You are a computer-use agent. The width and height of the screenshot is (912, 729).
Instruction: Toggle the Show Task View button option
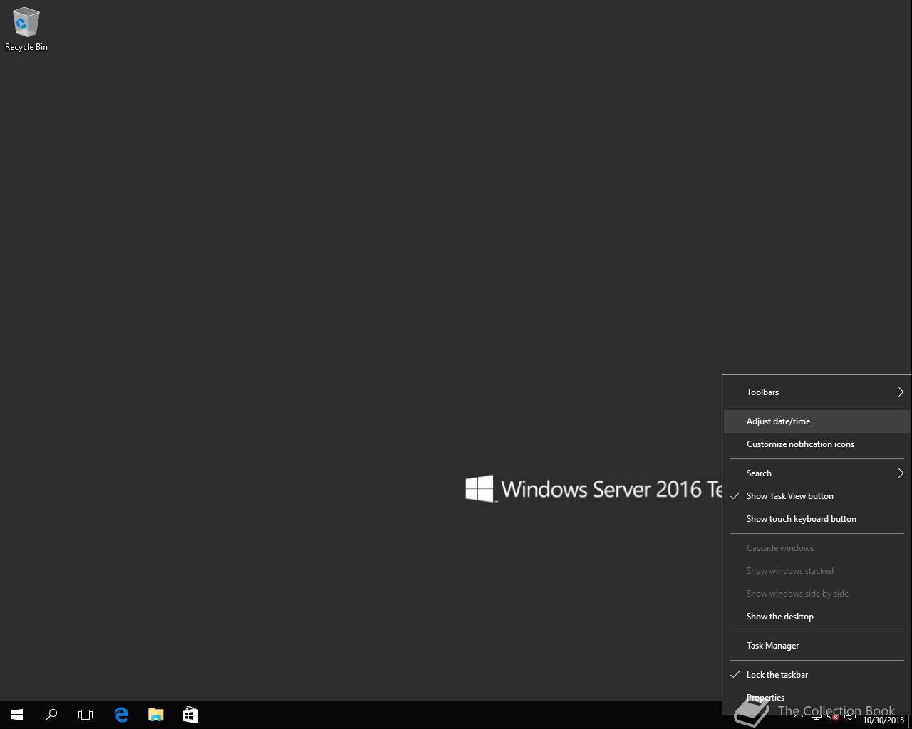(x=817, y=496)
